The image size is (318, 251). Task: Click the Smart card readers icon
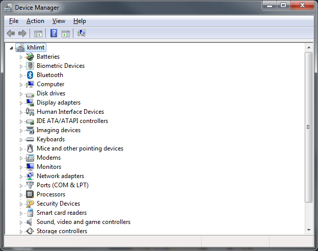click(30, 213)
